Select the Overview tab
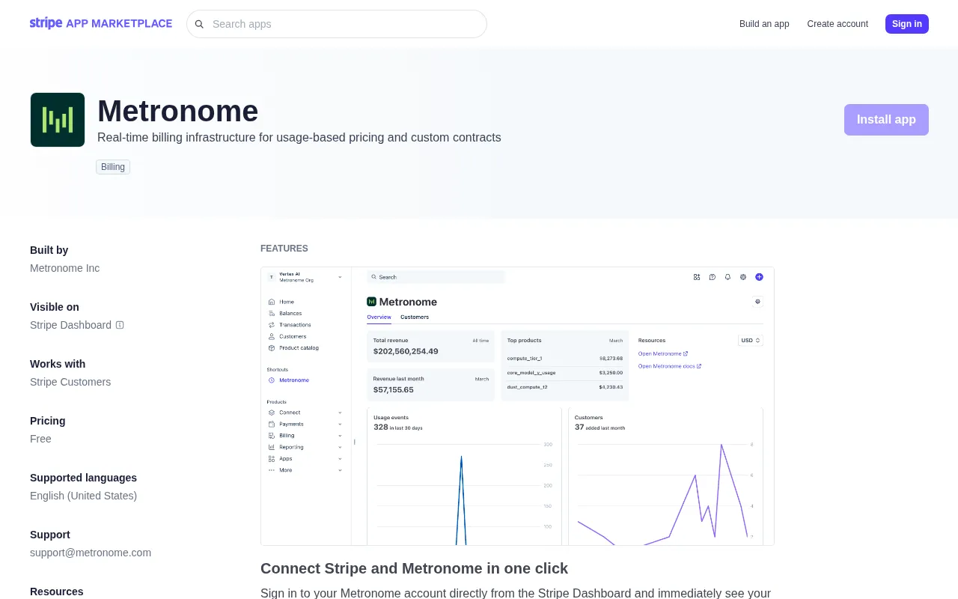This screenshot has width=958, height=599. point(379,317)
